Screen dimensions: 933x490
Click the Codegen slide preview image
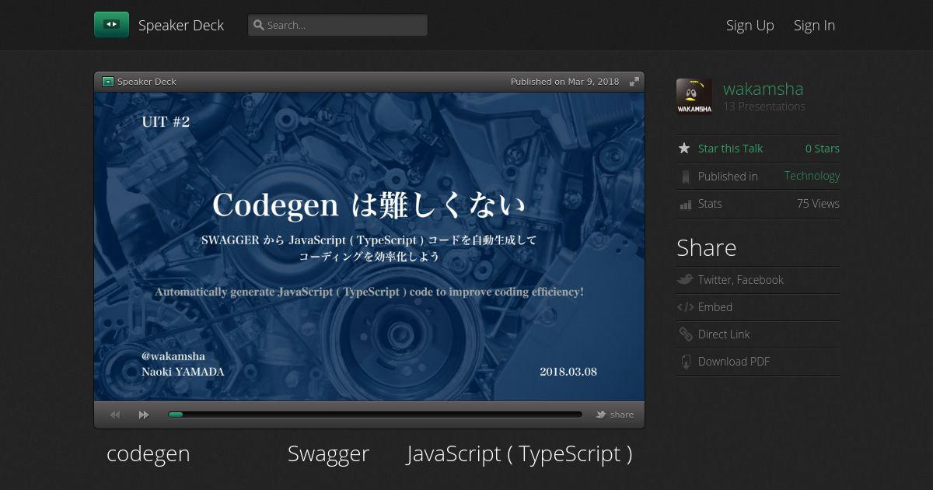pos(369,247)
